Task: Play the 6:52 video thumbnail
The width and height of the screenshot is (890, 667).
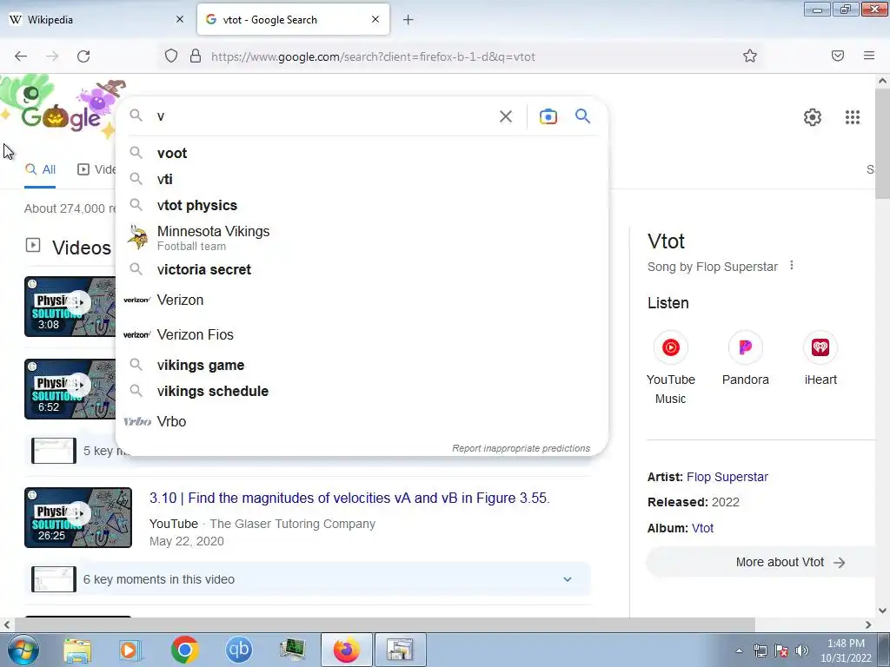Action: (x=70, y=388)
